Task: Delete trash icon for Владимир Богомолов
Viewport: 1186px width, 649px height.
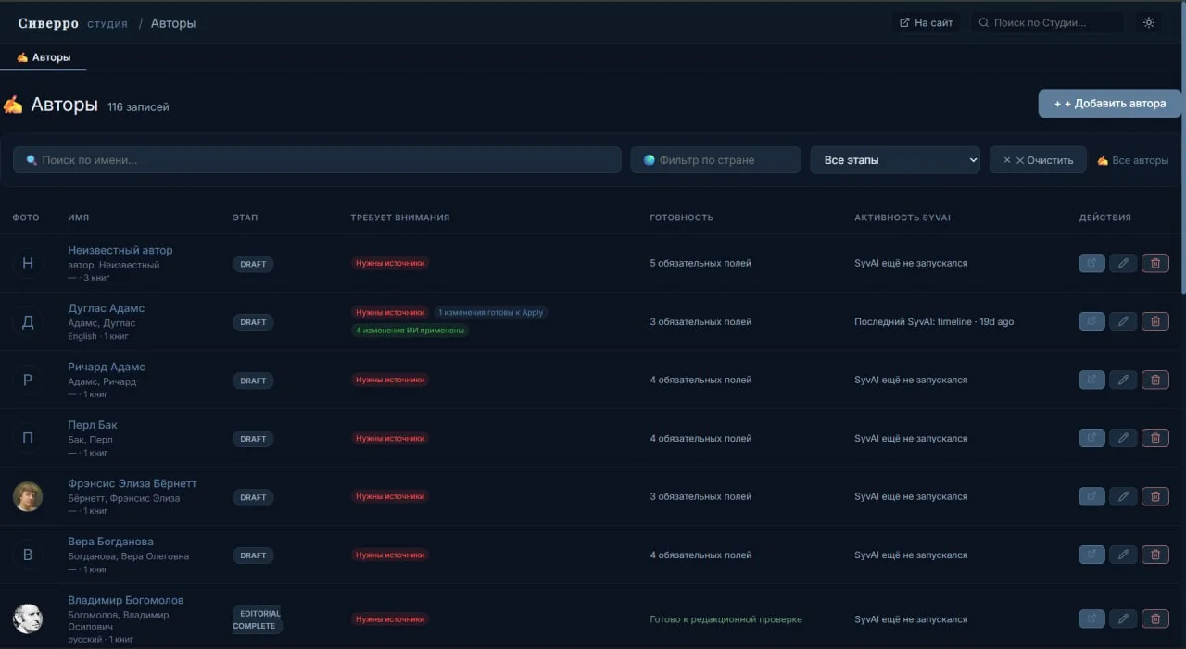Action: click(1154, 618)
